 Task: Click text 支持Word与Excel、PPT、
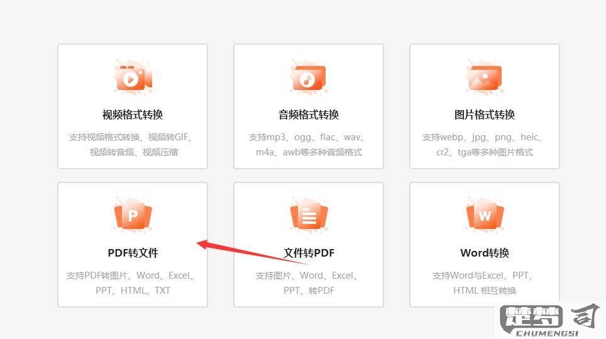(x=483, y=275)
